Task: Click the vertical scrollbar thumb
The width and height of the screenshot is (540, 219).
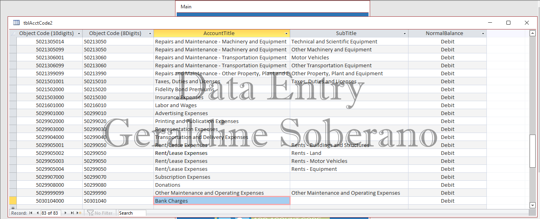Action: (532, 151)
